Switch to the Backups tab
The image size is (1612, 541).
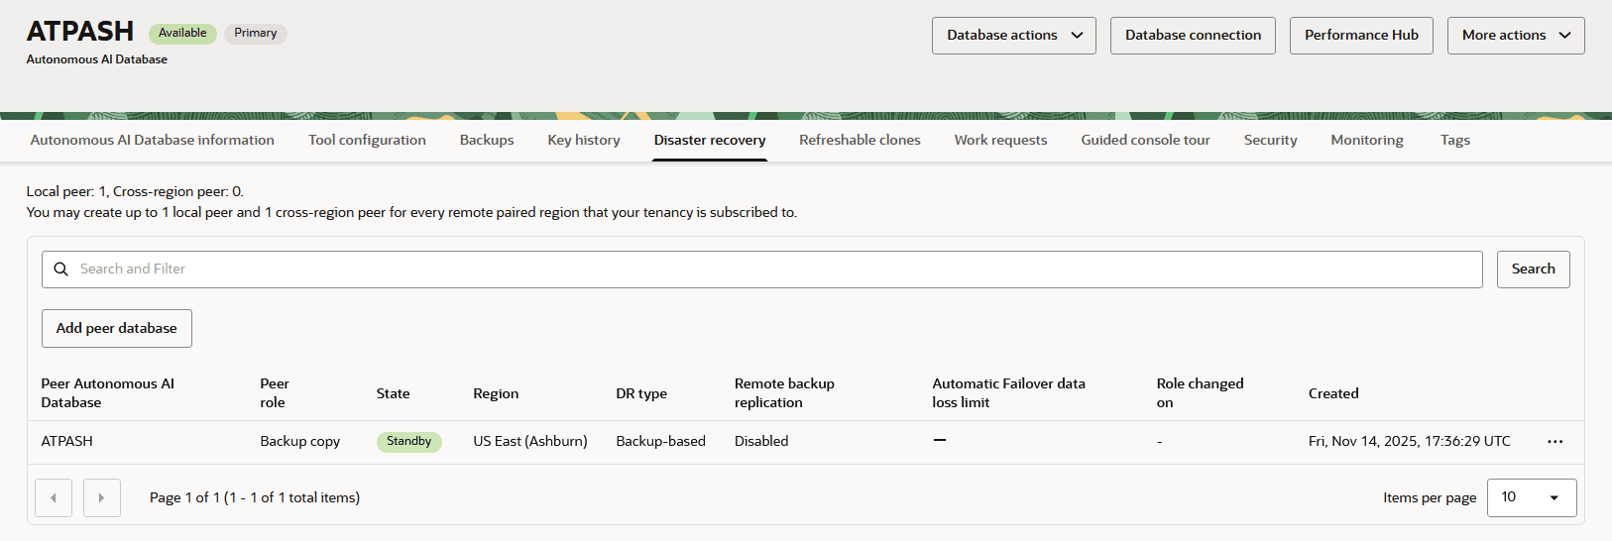coord(487,141)
